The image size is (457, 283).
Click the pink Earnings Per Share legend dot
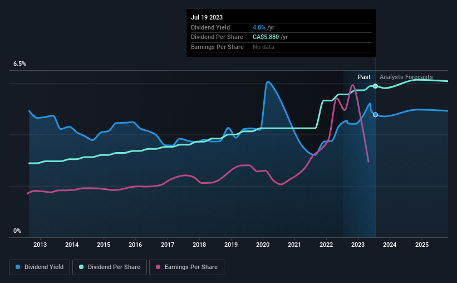coord(158,267)
